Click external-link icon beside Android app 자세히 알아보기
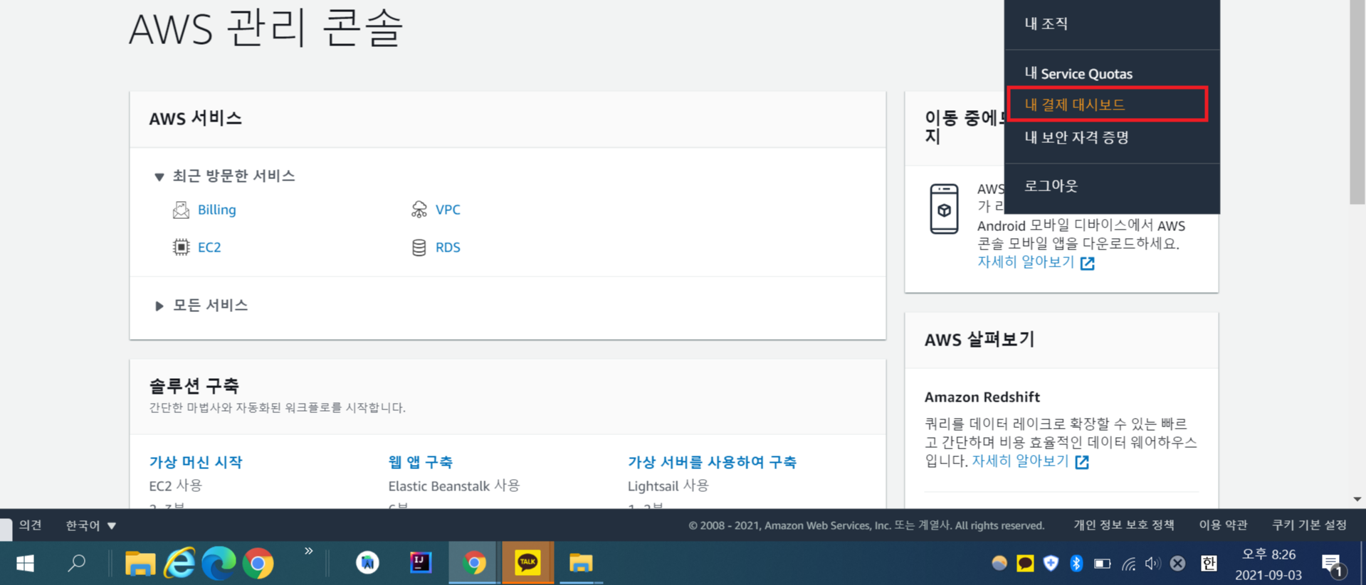1366x585 pixels. click(x=1087, y=263)
